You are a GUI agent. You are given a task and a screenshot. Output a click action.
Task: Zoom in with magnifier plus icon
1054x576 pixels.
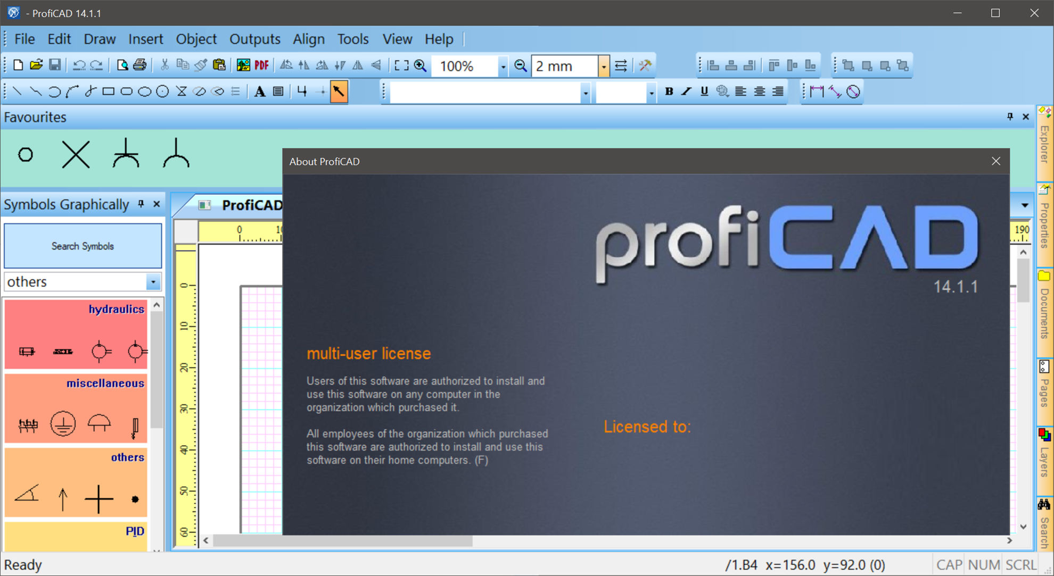click(x=421, y=65)
